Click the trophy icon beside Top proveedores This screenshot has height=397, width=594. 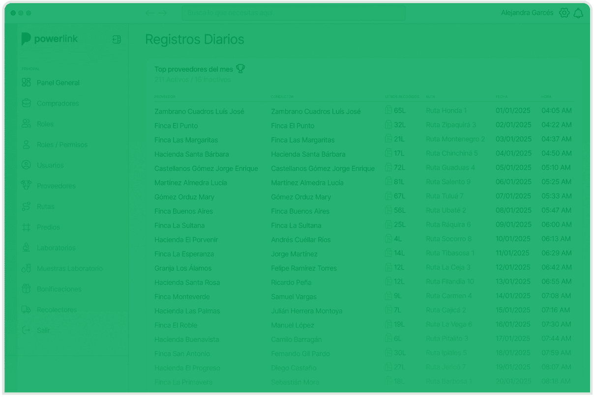240,69
